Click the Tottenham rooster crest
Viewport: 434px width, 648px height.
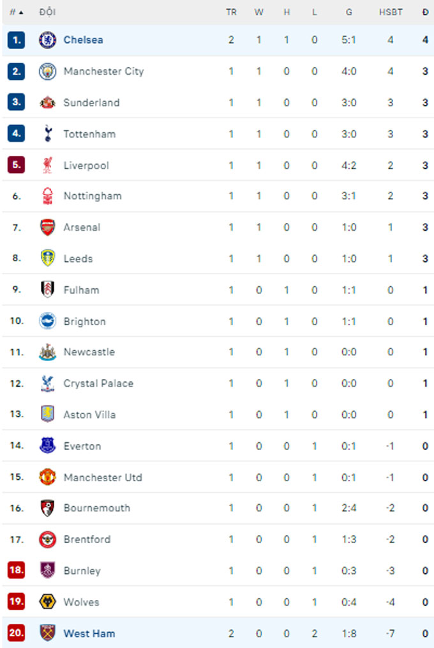(49, 134)
